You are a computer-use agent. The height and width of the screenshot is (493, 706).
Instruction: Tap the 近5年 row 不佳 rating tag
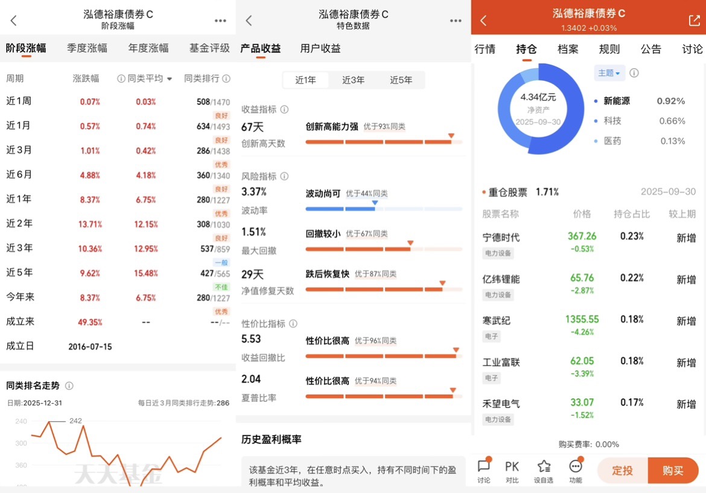(x=221, y=287)
